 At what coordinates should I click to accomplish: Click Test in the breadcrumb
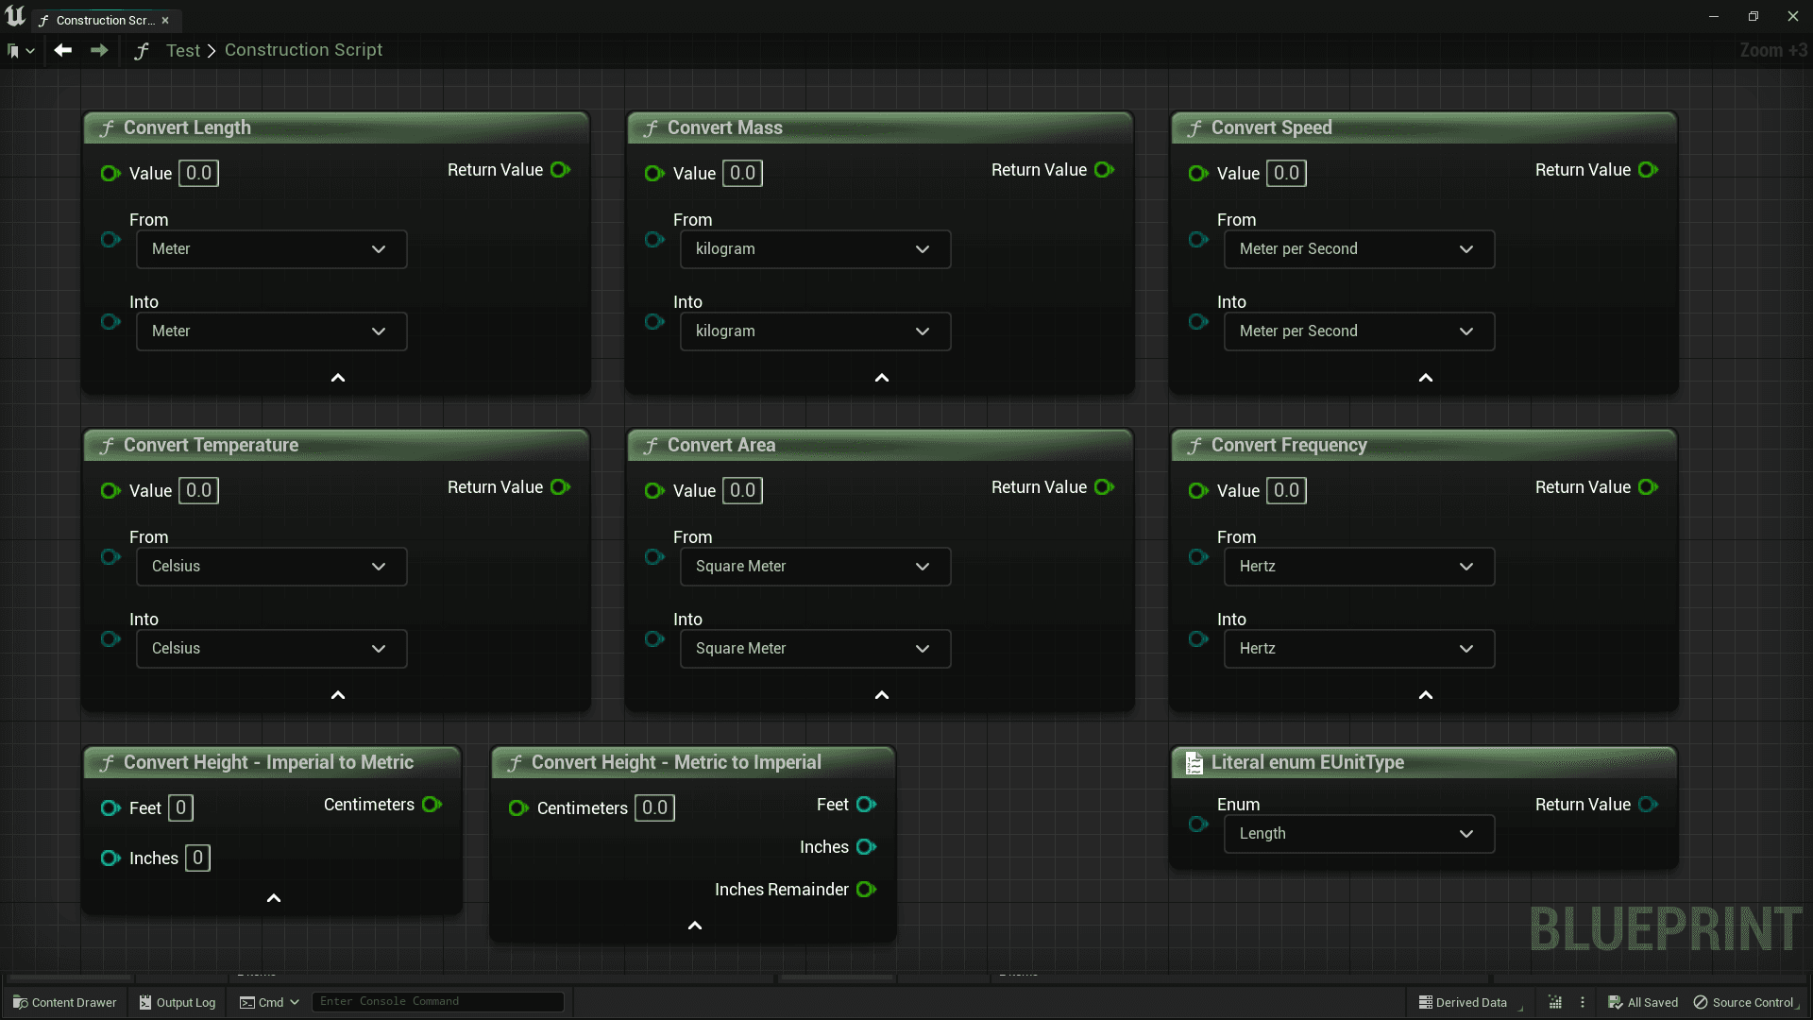coord(182,50)
